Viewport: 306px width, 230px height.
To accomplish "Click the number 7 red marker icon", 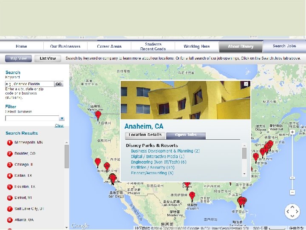I will (x=10, y=209).
